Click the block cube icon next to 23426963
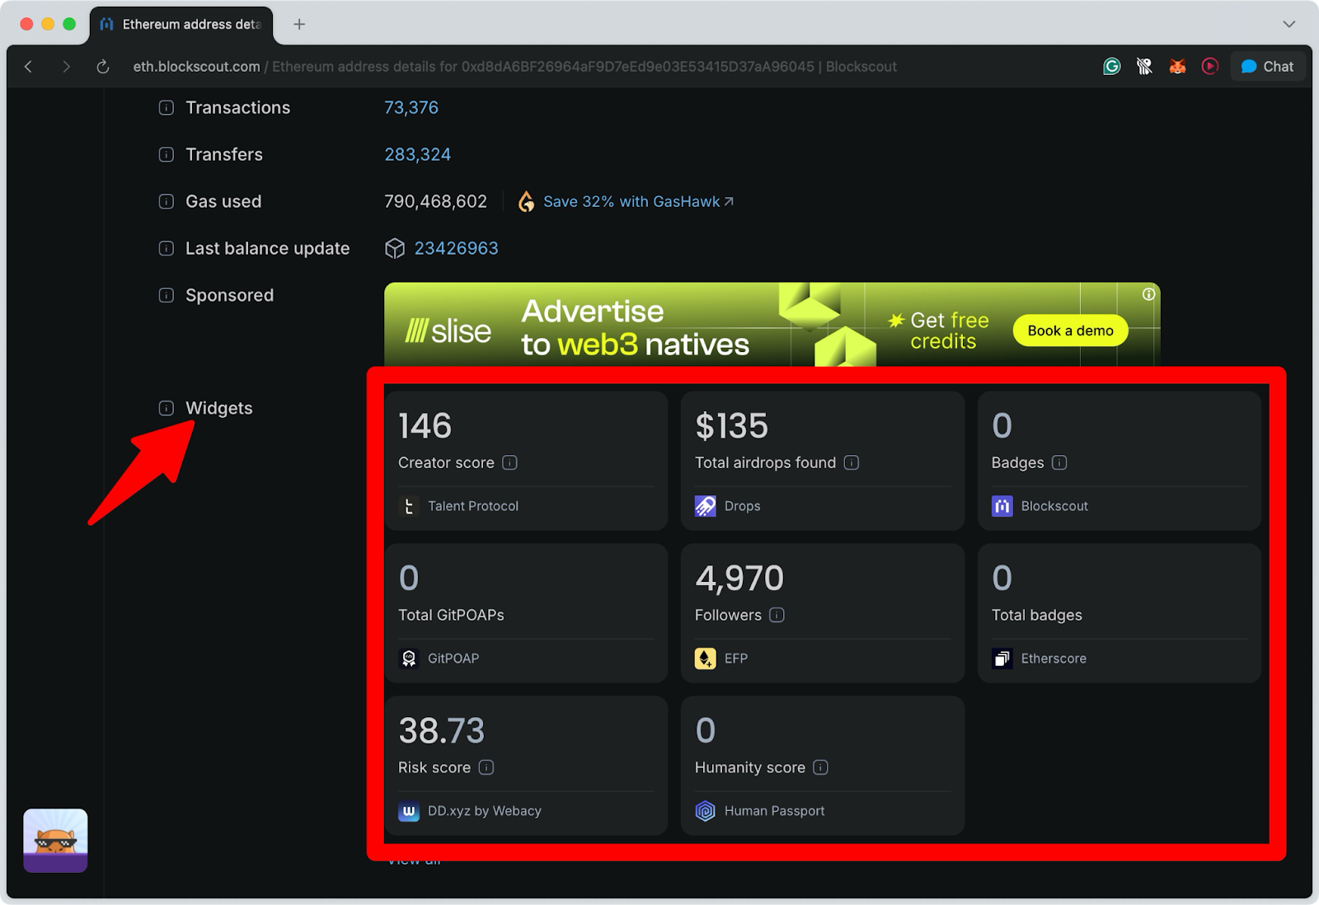Screen dimensions: 1319x905 tap(397, 248)
